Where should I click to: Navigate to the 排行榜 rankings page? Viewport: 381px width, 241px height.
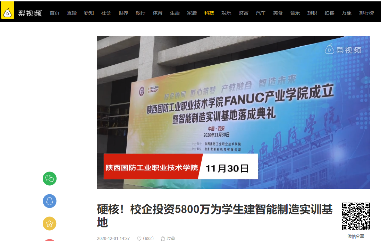point(366,13)
